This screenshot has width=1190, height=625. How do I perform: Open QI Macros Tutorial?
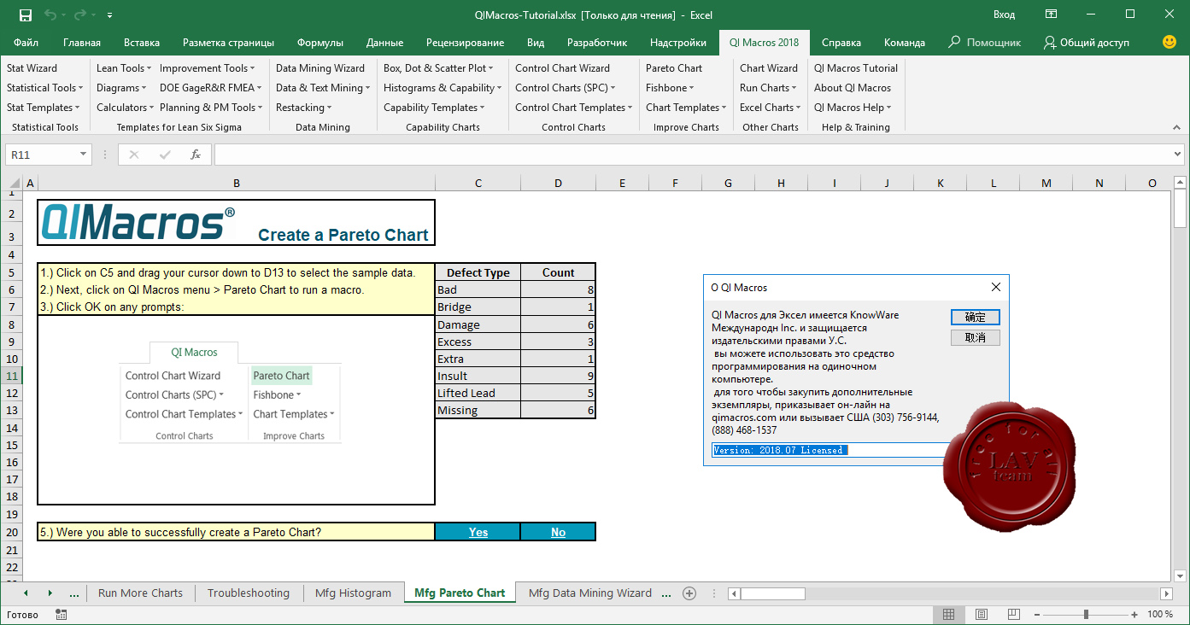[856, 68]
